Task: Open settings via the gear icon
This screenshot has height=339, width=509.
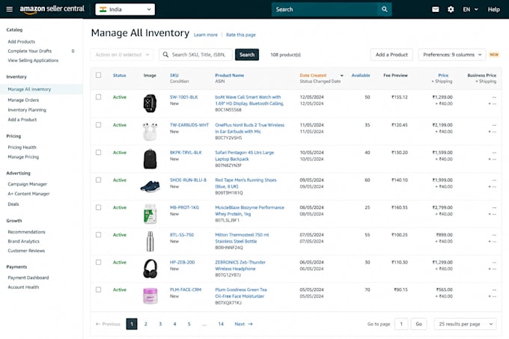Action: tap(451, 10)
